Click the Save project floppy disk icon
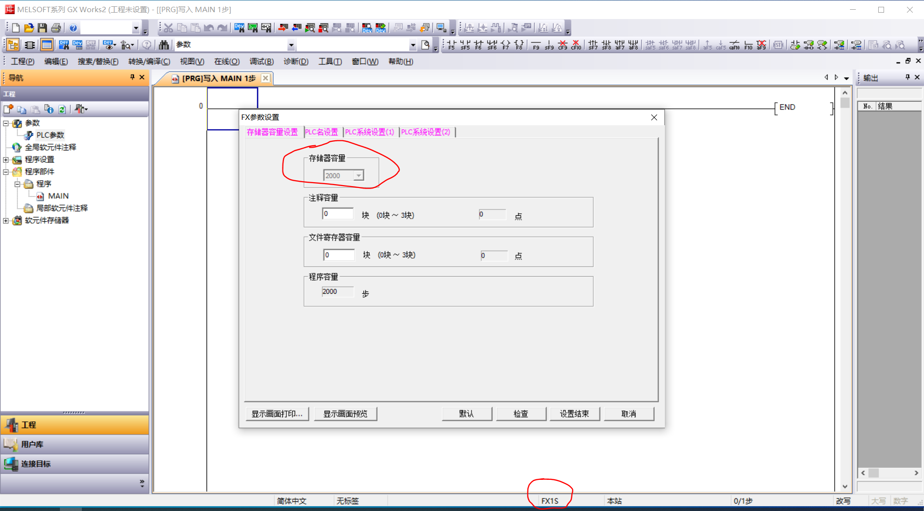 [x=42, y=28]
